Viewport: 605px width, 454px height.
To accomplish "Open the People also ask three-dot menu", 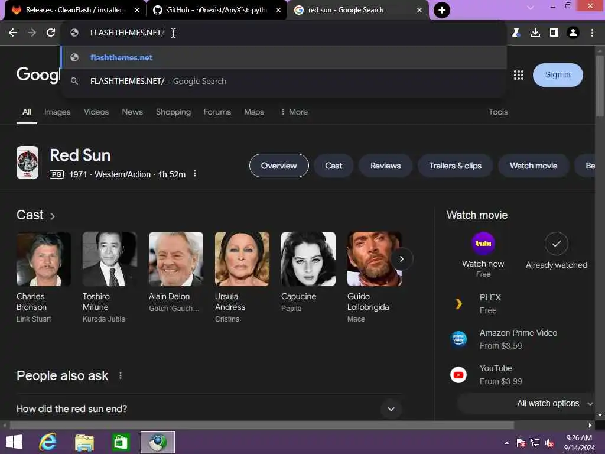I will click(121, 375).
